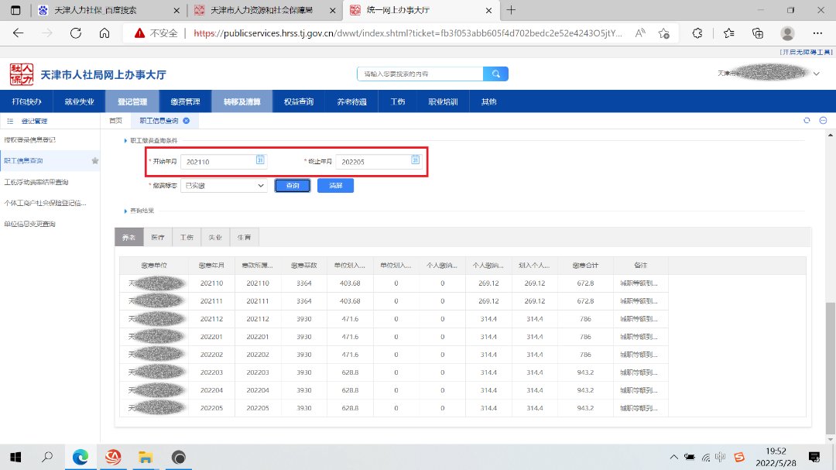836x470 pixels.
Task: Open the 缴费标志 dropdown
Action: pyautogui.click(x=224, y=186)
